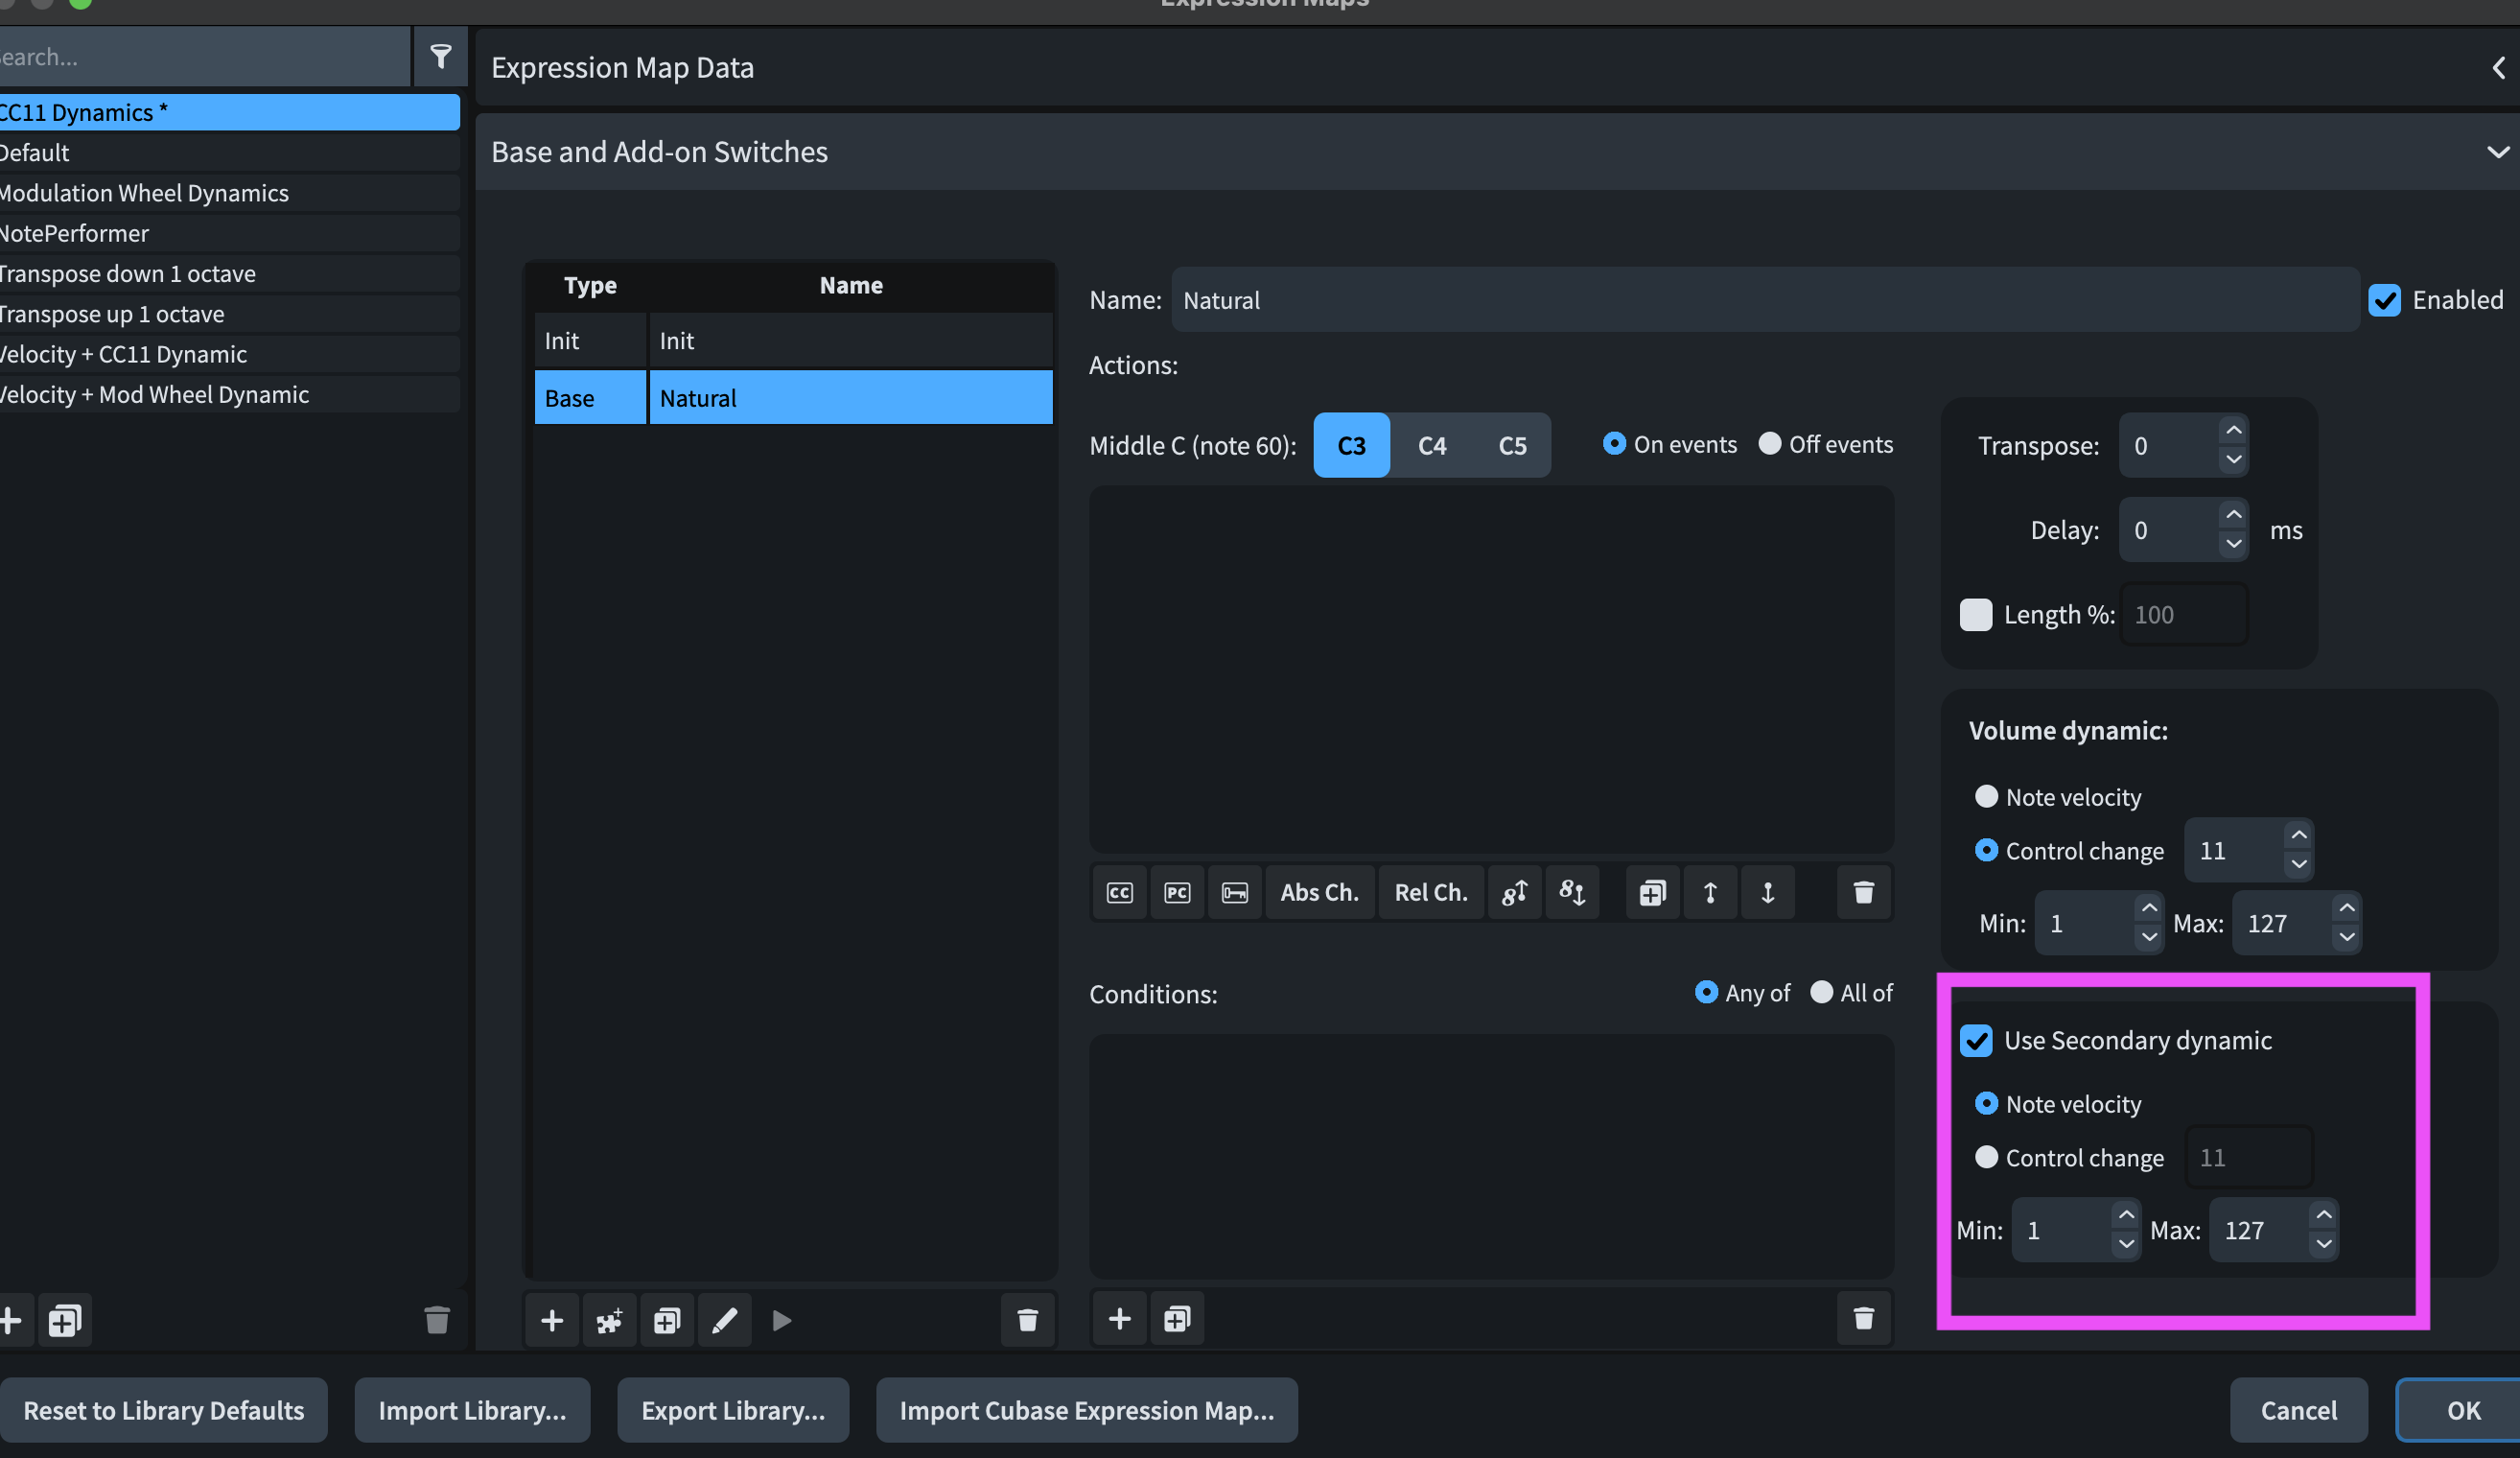The image size is (2520, 1458).
Task: Click Reset to Library Defaults
Action: tap(165, 1410)
